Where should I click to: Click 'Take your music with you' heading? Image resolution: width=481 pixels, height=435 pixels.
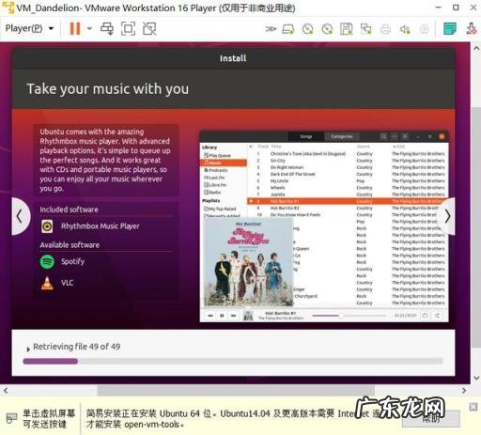[x=108, y=89]
